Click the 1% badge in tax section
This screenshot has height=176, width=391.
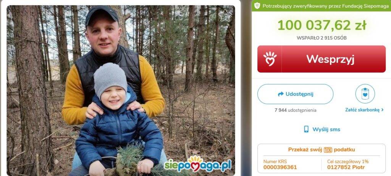point(328,150)
